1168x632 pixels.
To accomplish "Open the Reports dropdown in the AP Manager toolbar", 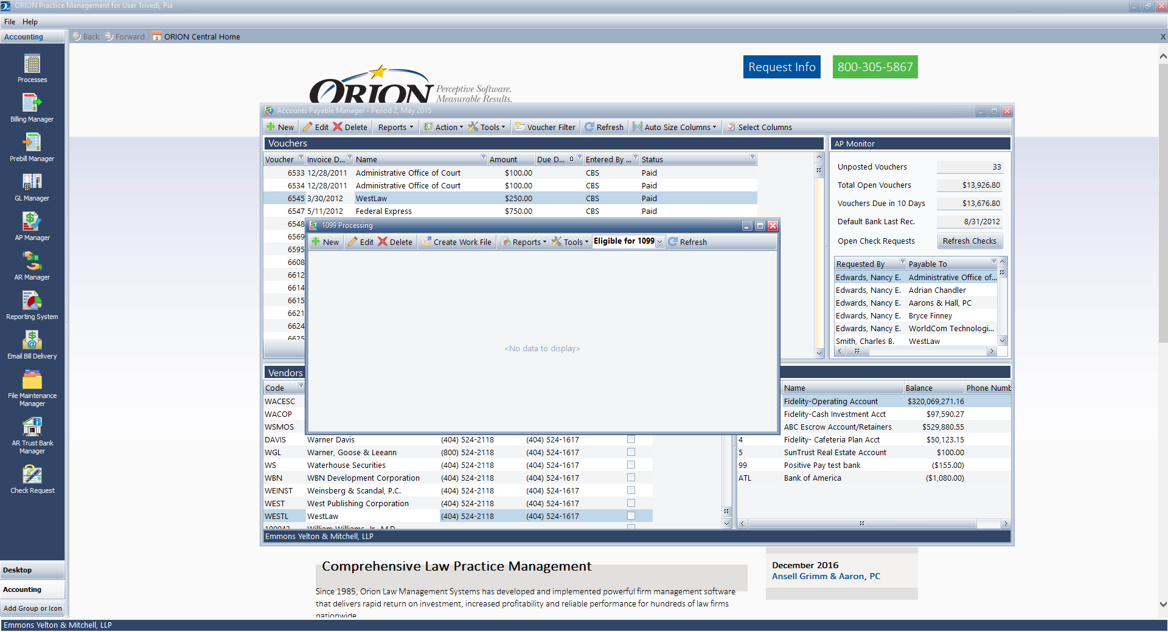I will (395, 127).
